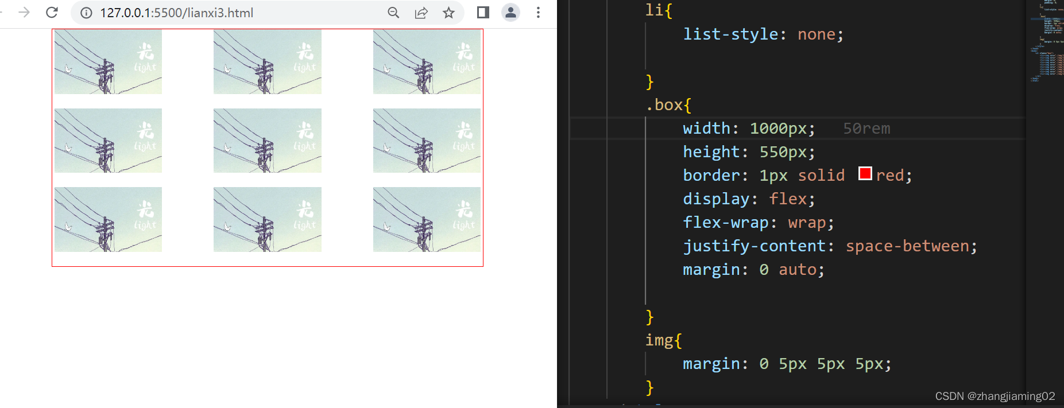Click the top-left light thumbnail image
The width and height of the screenshot is (1064, 408).
108,62
